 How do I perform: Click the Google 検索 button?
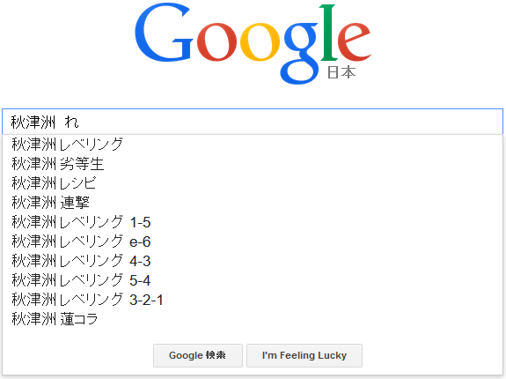pyautogui.click(x=198, y=355)
